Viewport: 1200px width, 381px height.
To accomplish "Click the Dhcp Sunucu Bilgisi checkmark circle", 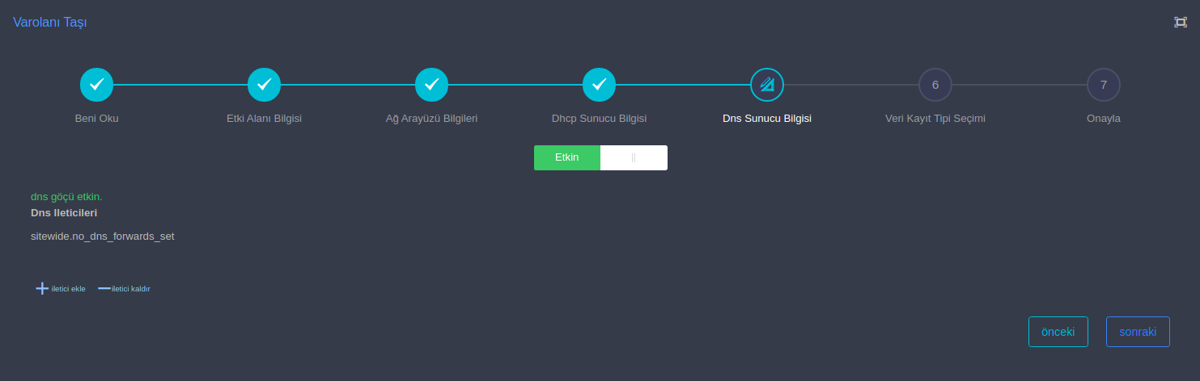I will (599, 84).
